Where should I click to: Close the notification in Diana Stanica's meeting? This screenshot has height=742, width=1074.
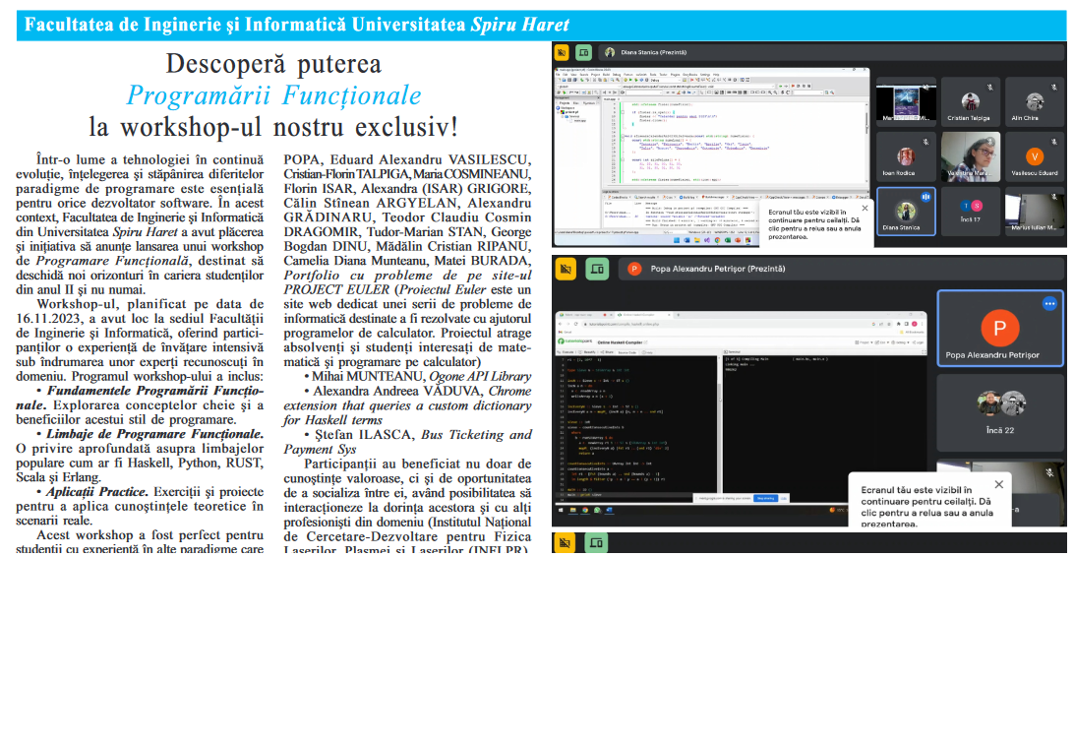point(865,208)
